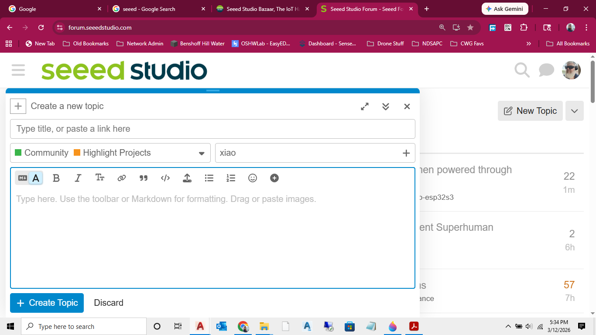Open the Community category dropdown

pyautogui.click(x=110, y=153)
